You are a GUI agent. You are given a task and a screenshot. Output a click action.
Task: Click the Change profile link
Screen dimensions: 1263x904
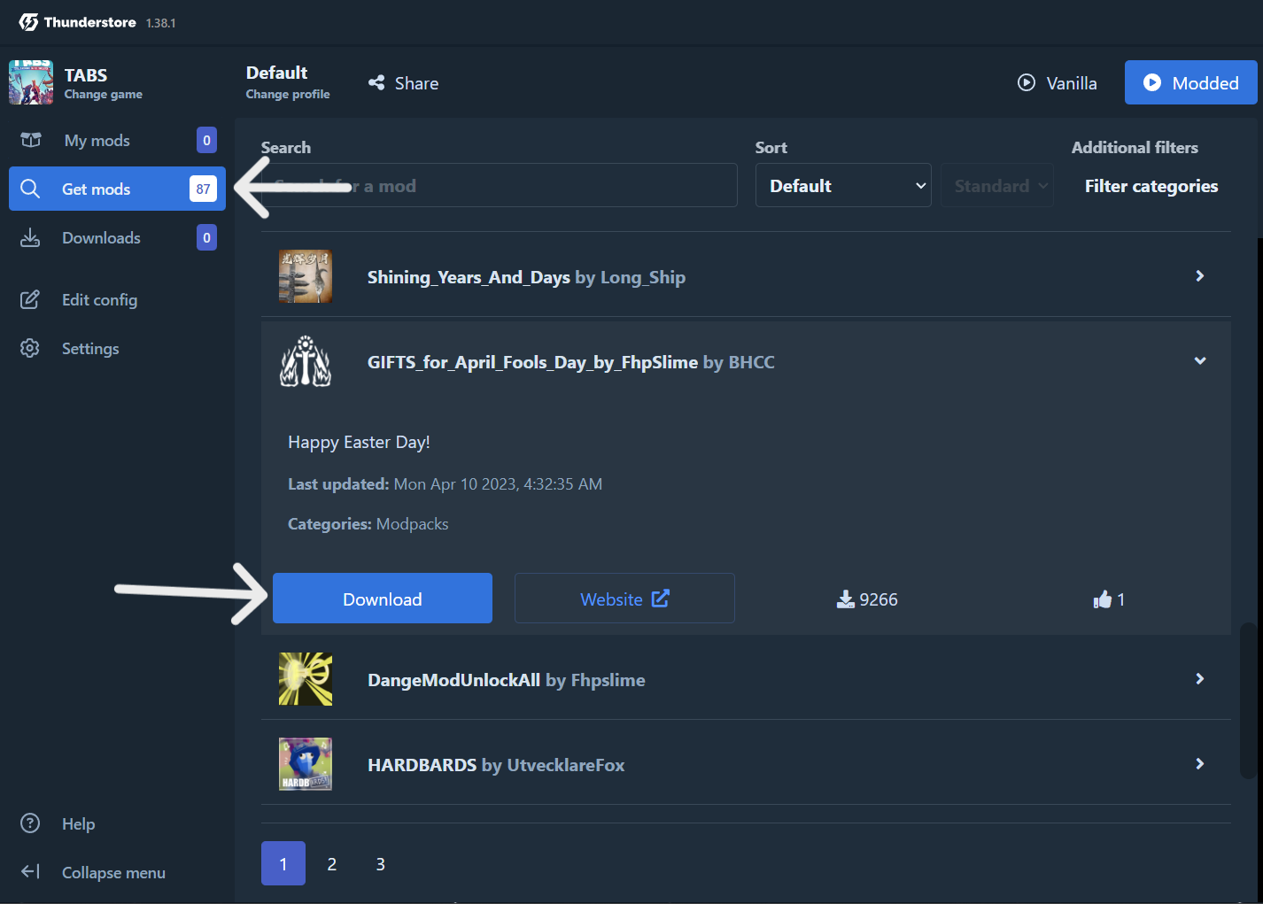[288, 95]
